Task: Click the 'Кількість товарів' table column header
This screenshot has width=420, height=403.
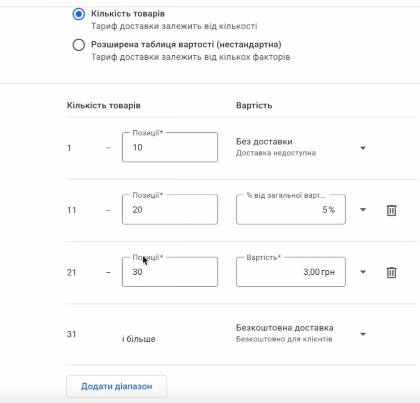Action: (x=103, y=106)
